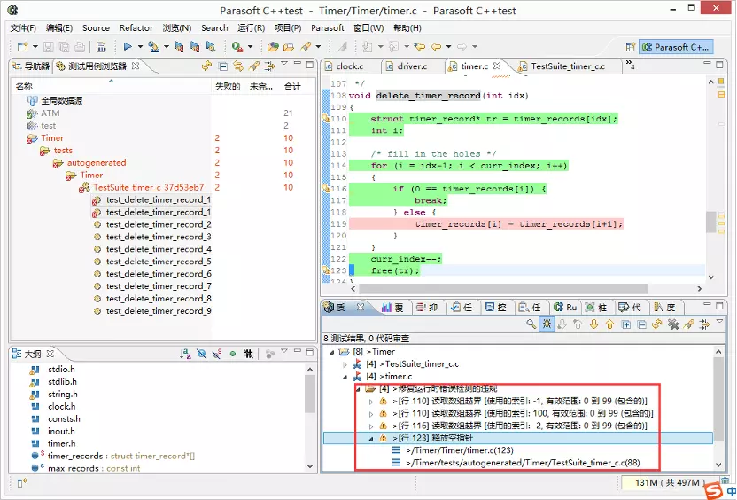Viewport: 737px width, 500px height.
Task: Switch to clock.c editor tab
Action: (350, 66)
